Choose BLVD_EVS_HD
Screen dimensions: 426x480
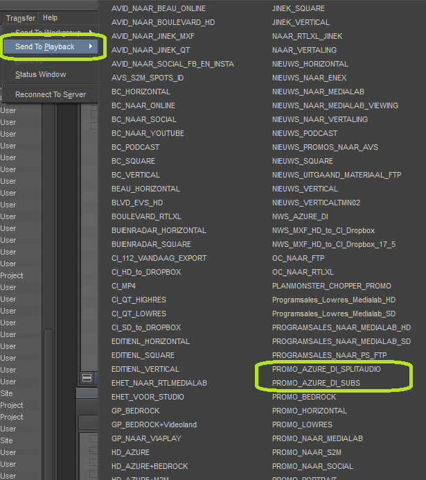tap(137, 203)
